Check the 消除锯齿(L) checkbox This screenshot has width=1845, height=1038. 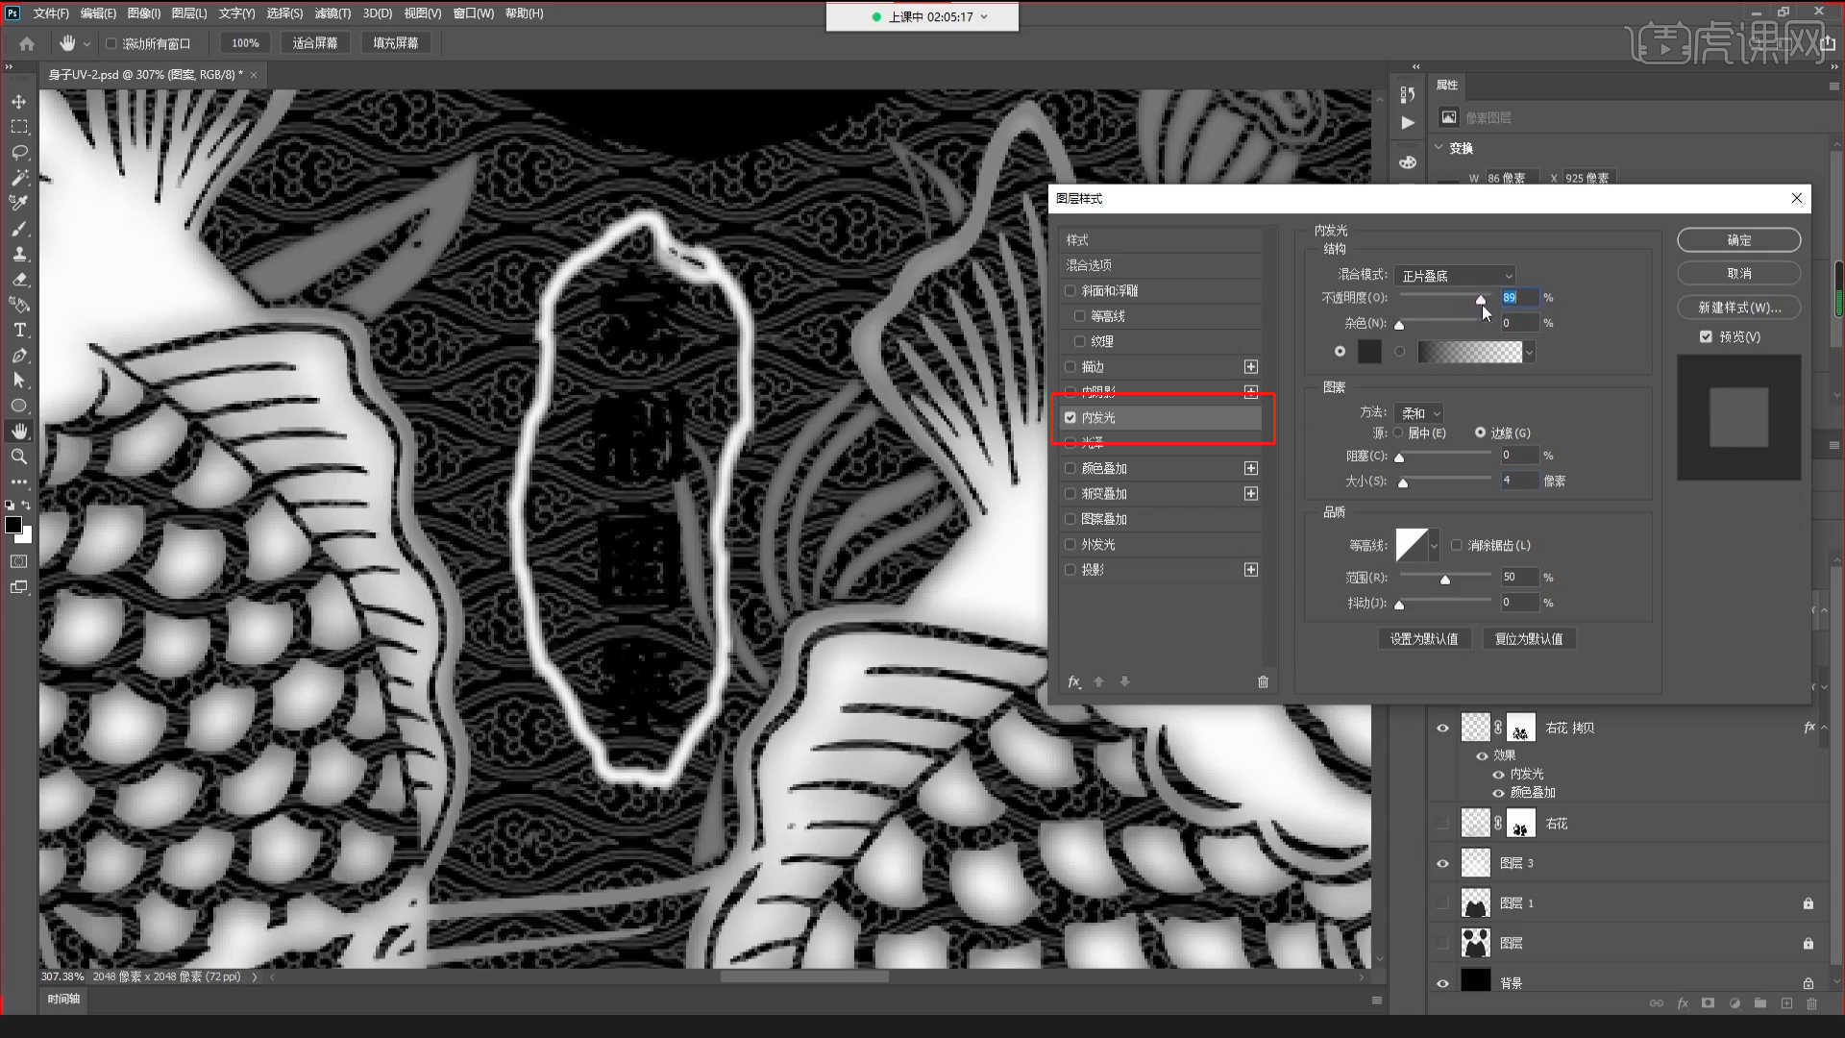tap(1456, 545)
